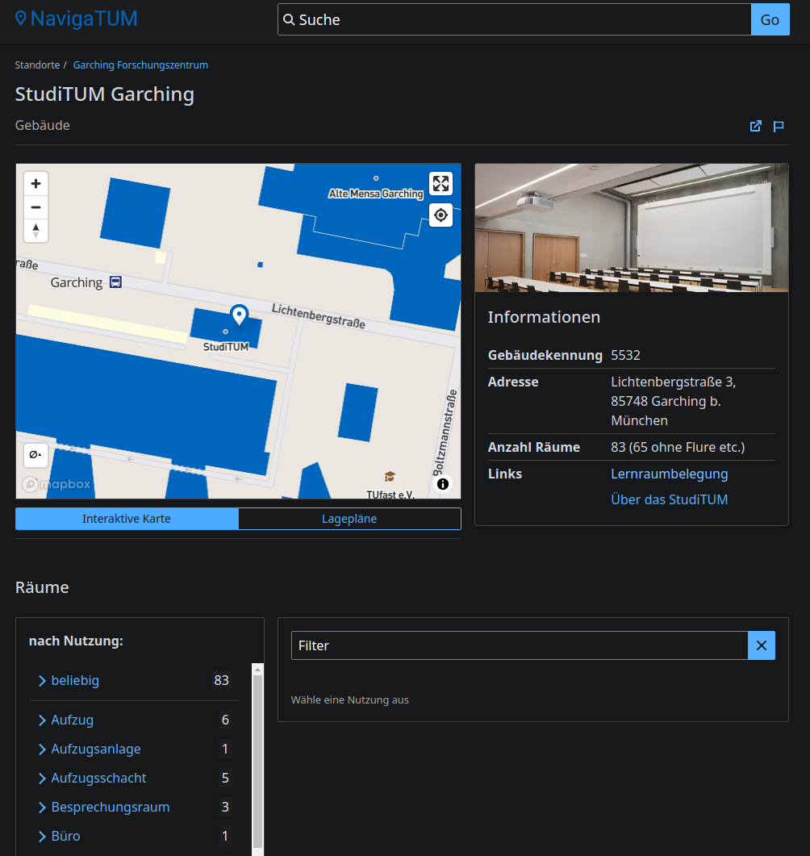Clear the filter with the X button

coord(762,645)
